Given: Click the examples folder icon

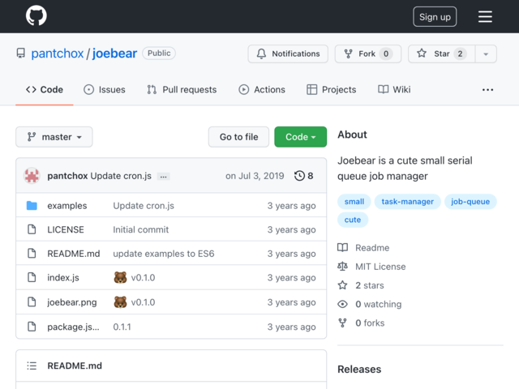Looking at the screenshot, I should tap(32, 205).
